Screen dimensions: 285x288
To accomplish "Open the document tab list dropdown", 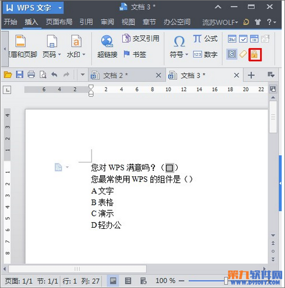I will [271, 75].
